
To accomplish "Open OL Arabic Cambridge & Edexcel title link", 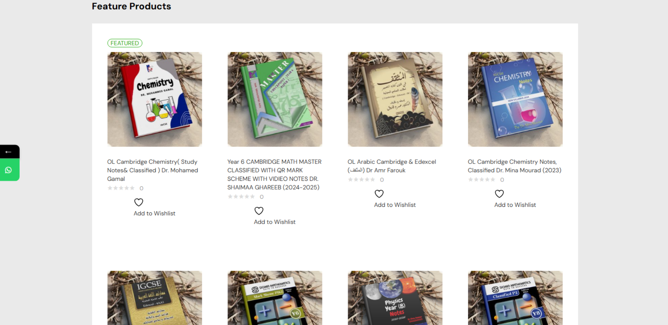I will (x=392, y=166).
